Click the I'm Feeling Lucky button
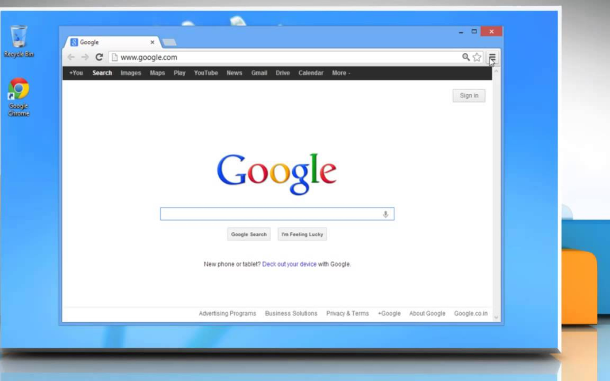The height and width of the screenshot is (381, 610). (x=302, y=234)
